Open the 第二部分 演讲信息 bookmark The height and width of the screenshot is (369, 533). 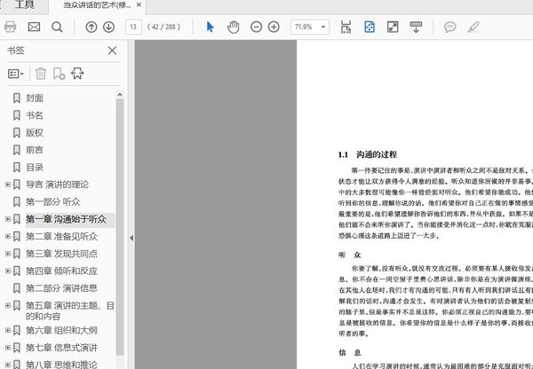pos(61,288)
